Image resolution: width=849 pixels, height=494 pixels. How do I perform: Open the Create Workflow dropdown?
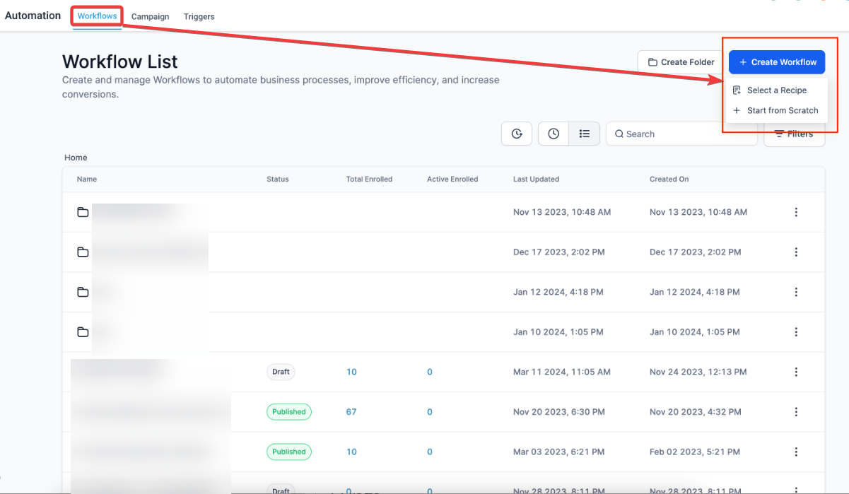click(776, 62)
